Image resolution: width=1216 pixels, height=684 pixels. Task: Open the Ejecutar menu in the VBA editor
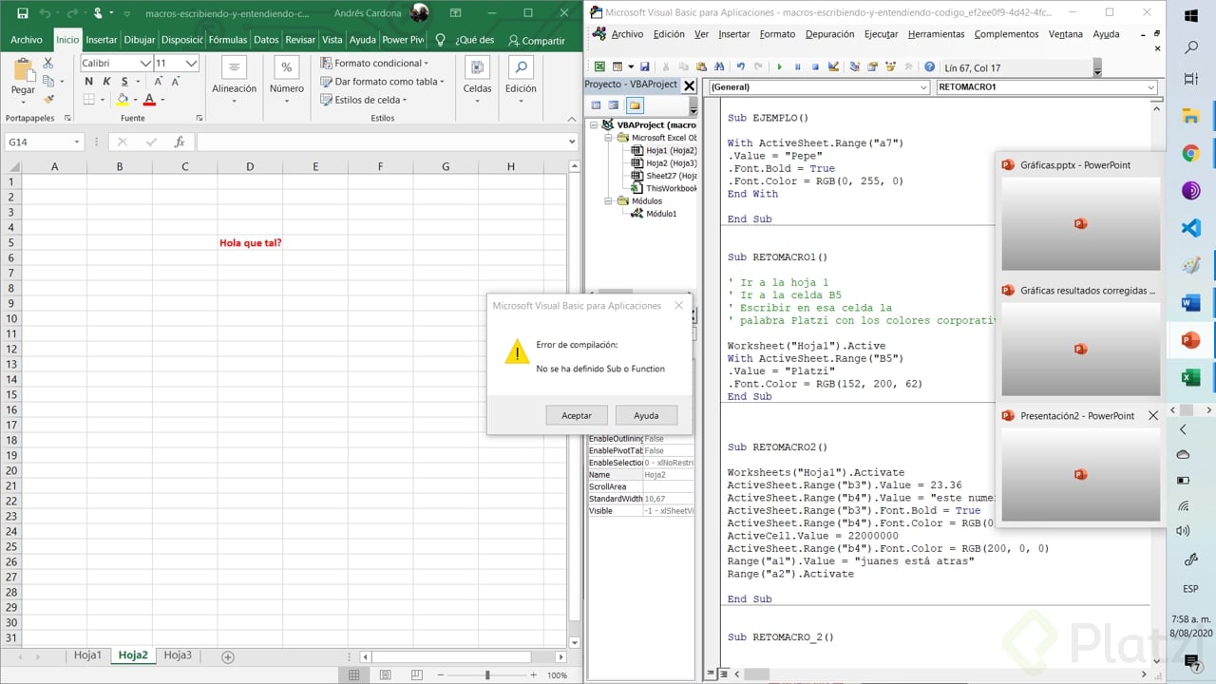click(881, 34)
